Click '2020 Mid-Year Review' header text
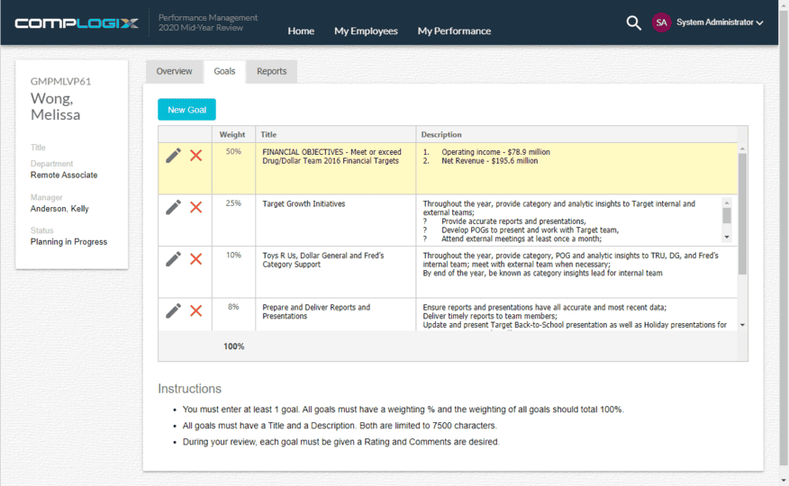This screenshot has width=789, height=486. pos(201,28)
